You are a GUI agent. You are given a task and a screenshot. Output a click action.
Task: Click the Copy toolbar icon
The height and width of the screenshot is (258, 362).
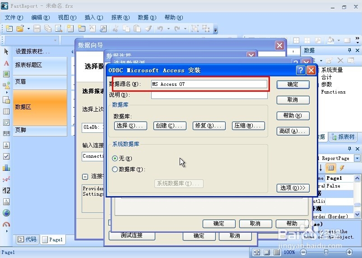pos(126,28)
